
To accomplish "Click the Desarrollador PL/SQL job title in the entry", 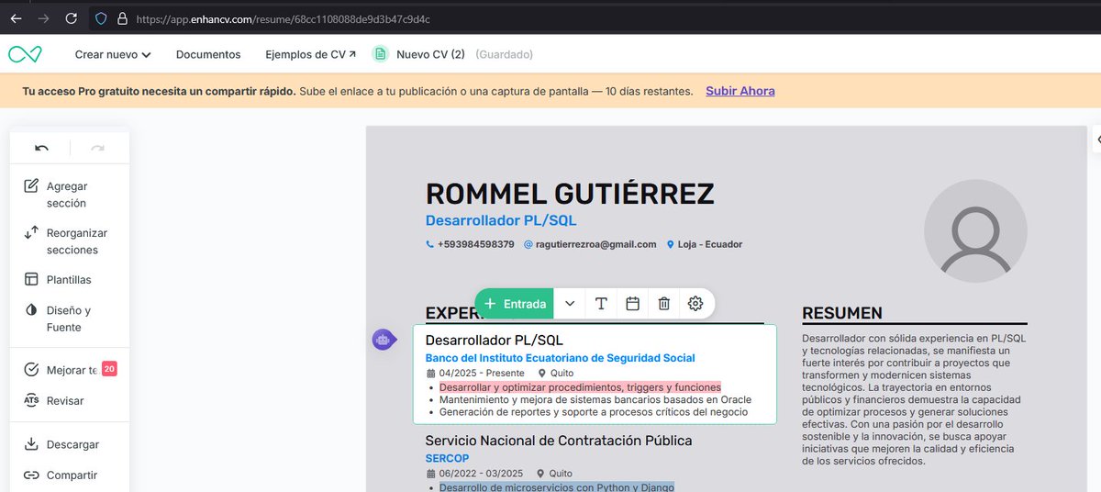I will click(495, 341).
